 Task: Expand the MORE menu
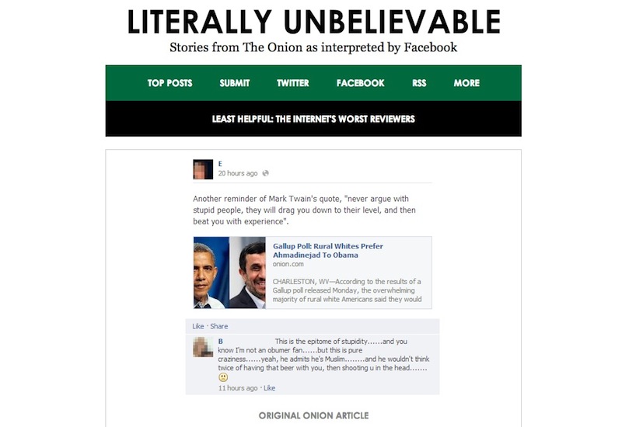(466, 83)
